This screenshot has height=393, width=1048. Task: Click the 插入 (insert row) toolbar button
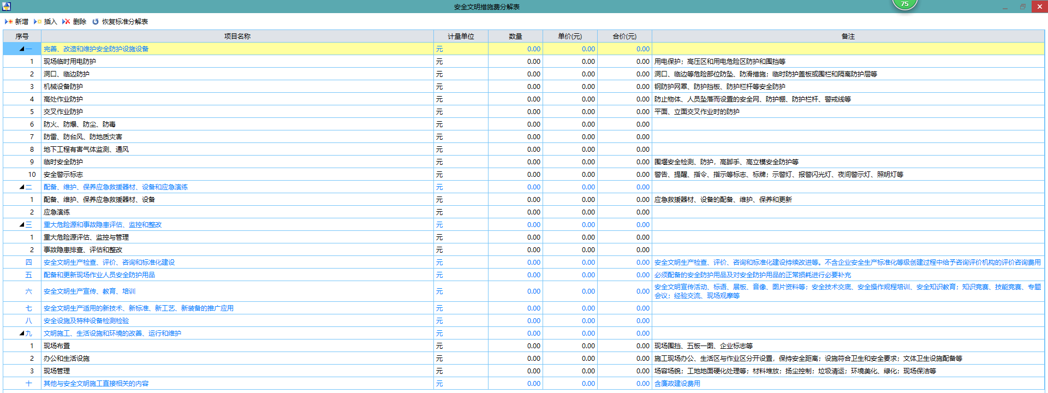[x=45, y=21]
